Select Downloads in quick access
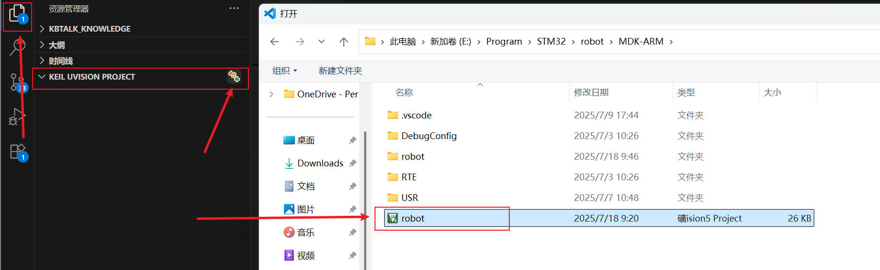Image resolution: width=880 pixels, height=270 pixels. coord(314,163)
